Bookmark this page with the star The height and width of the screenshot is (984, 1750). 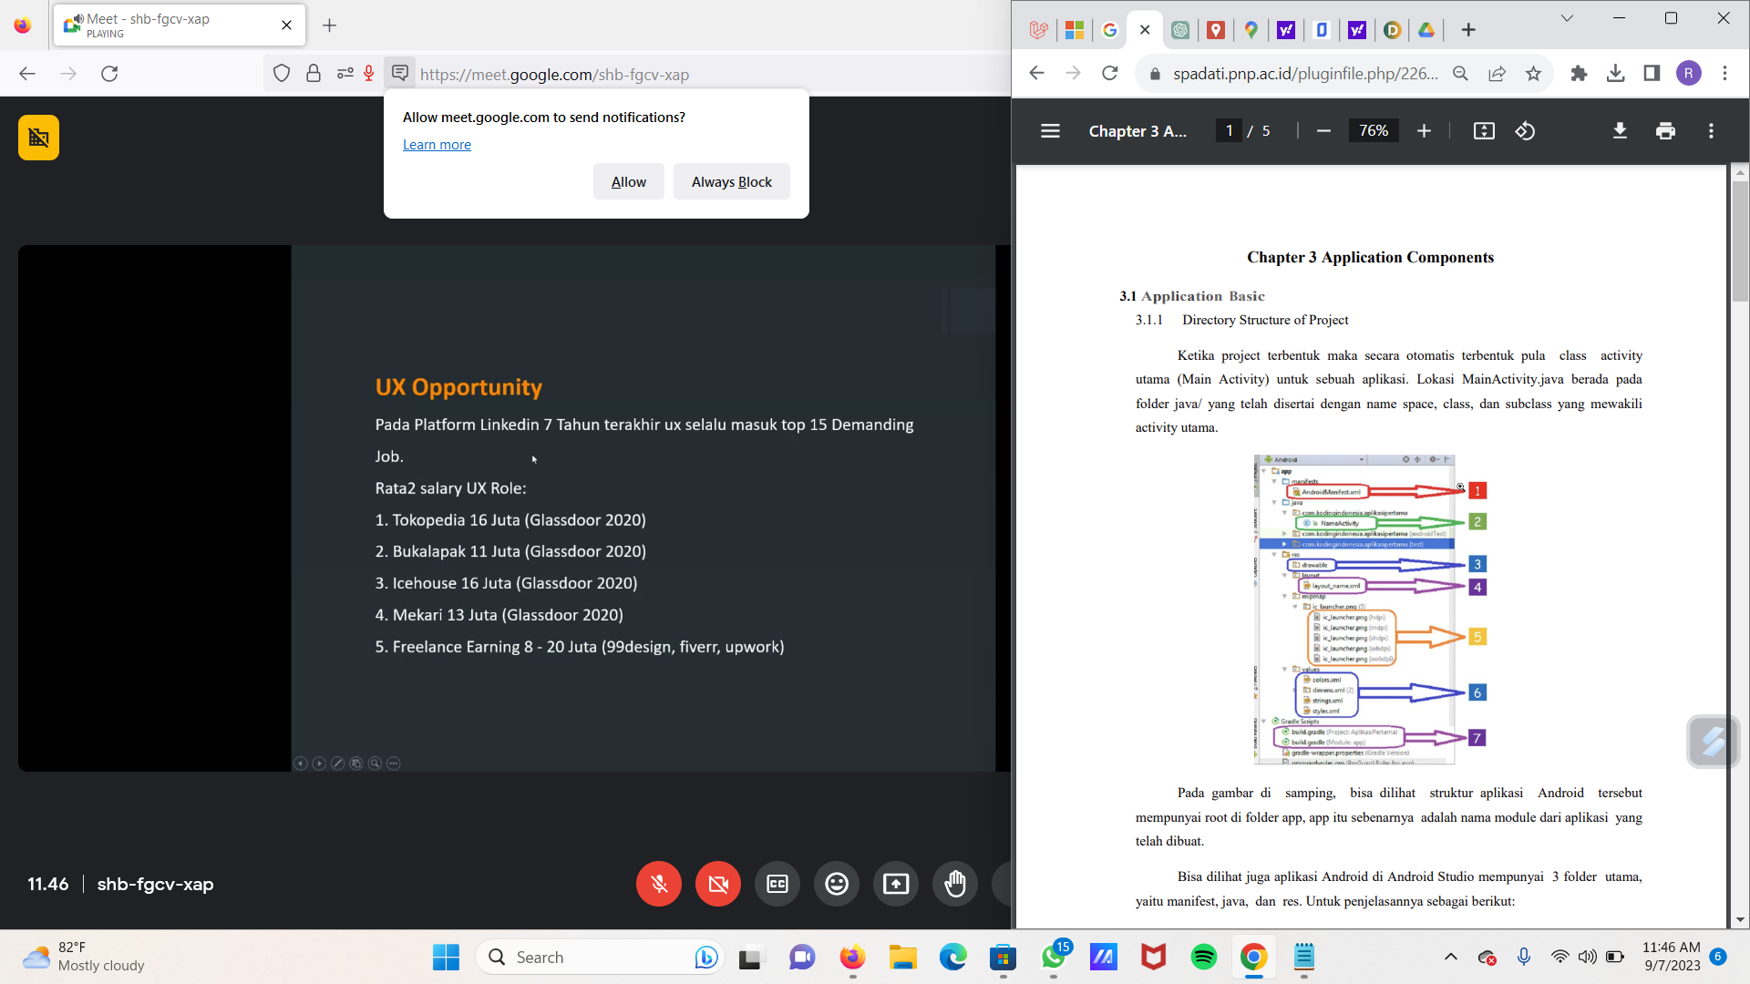point(1533,74)
